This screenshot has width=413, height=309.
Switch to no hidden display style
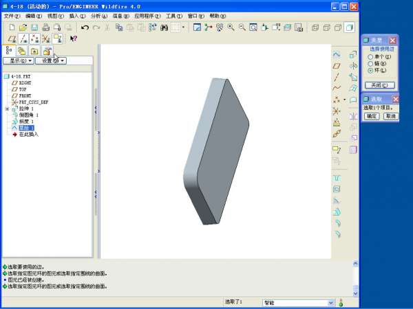pyautogui.click(x=338, y=27)
